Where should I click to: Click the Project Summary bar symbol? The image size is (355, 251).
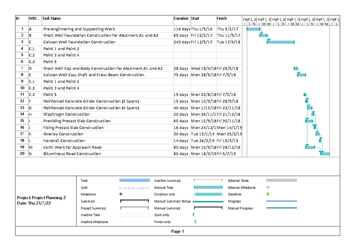point(135,208)
